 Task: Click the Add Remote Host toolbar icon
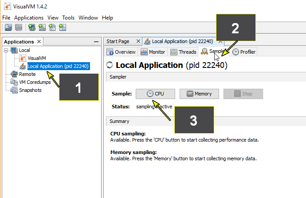[32, 28]
